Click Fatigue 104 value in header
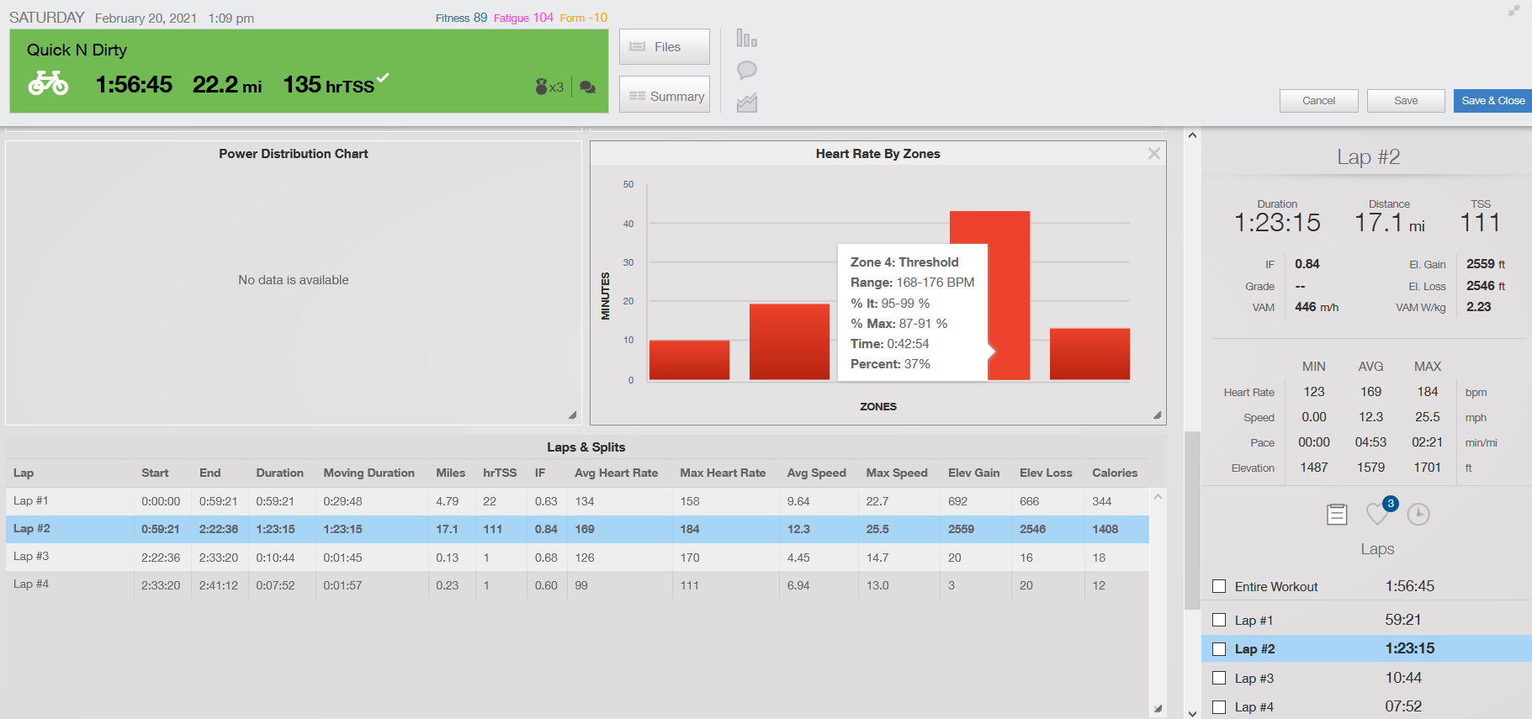The height and width of the screenshot is (719, 1532). [523, 18]
